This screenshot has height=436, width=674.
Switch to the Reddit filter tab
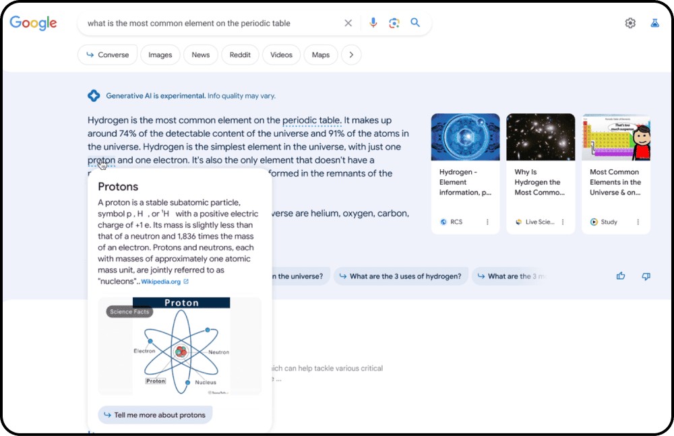tap(240, 55)
